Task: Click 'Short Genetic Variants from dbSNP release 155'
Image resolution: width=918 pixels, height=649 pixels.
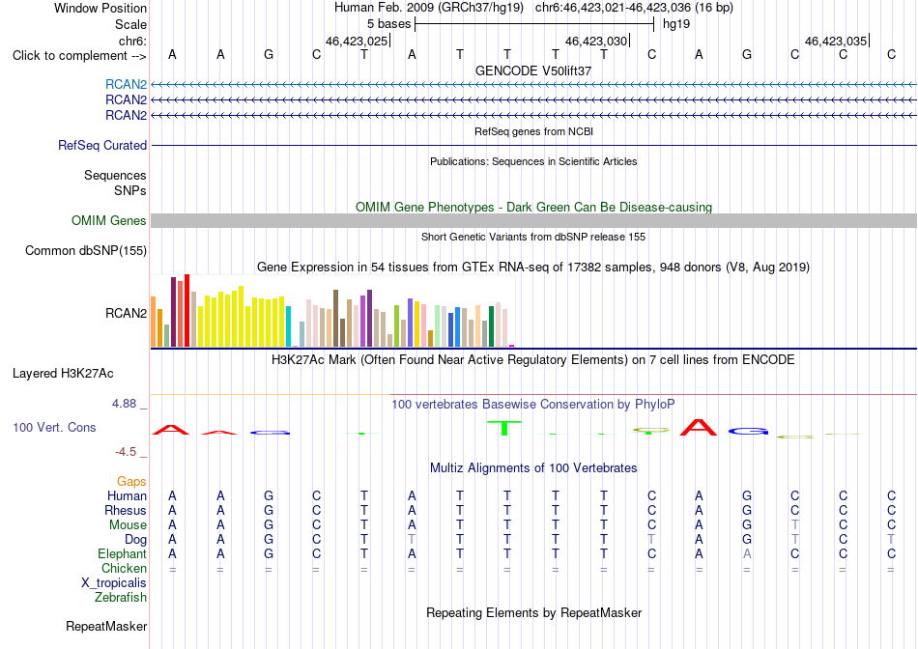Action: 533,237
